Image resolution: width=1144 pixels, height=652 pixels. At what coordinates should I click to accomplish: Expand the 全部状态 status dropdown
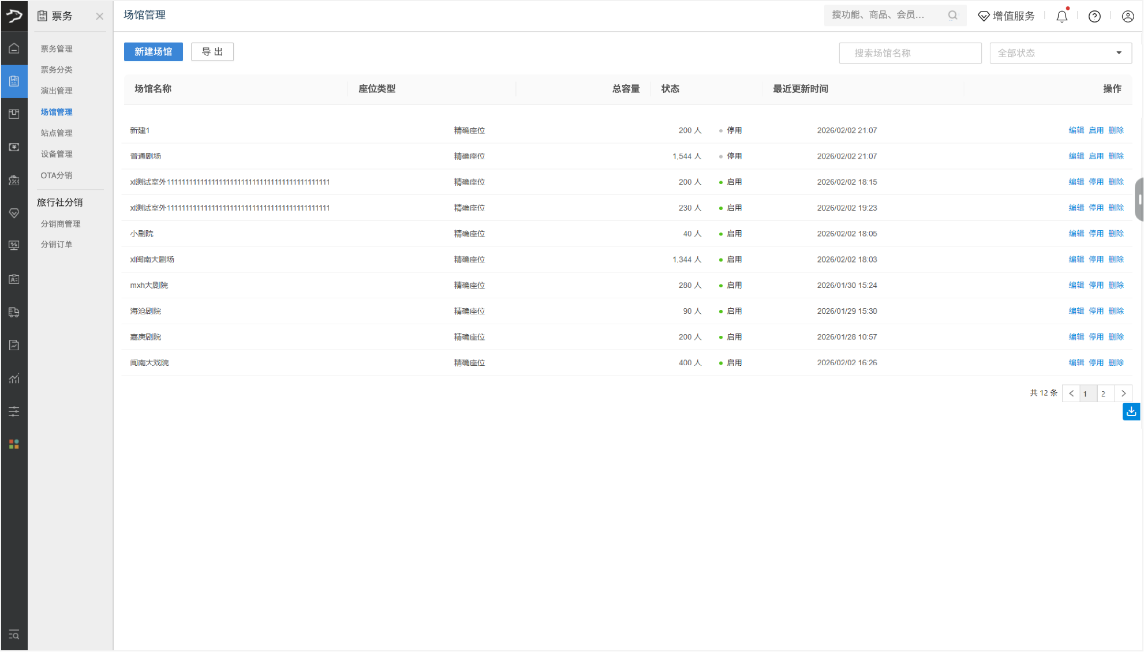click(1060, 53)
